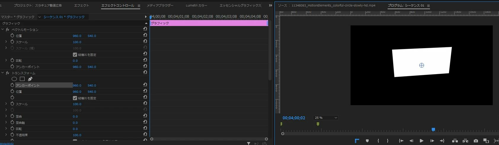
Task: Expand スケール under ベクトルモーション
Action: point(6,42)
